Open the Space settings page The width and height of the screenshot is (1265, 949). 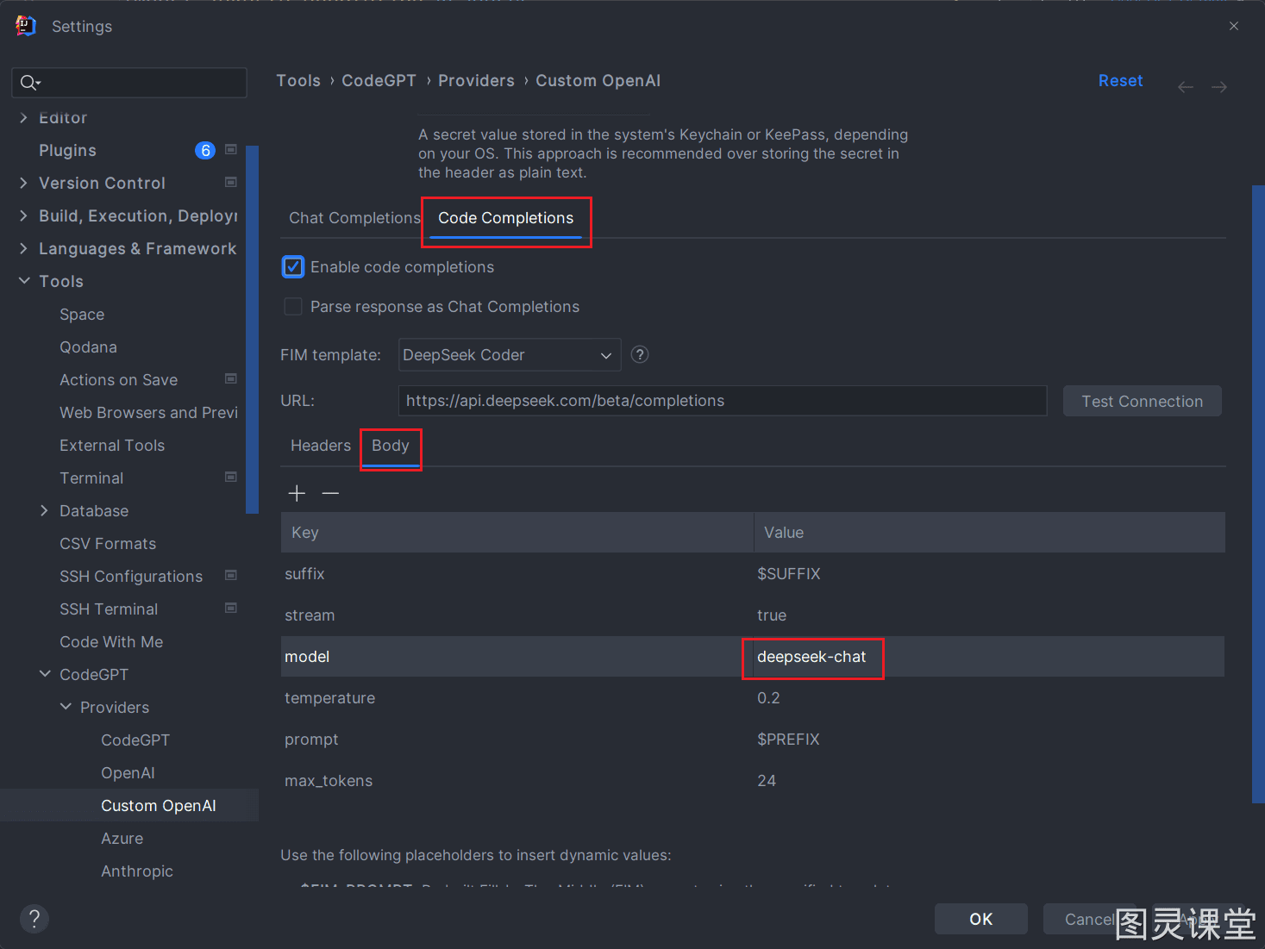point(82,315)
